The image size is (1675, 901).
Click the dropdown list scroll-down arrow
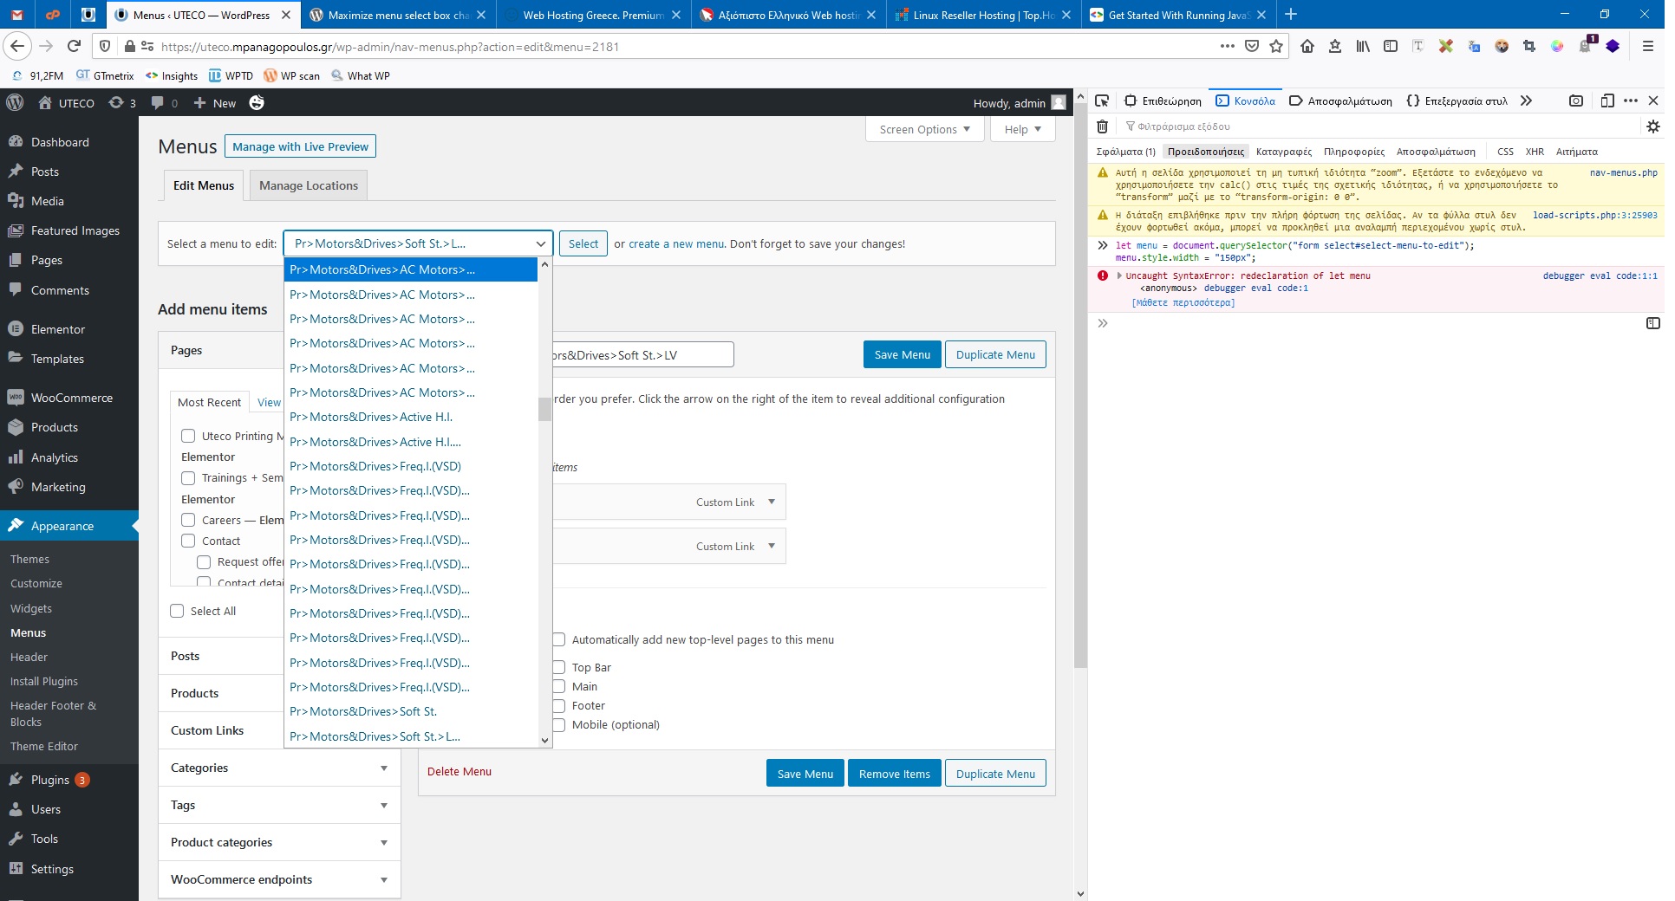[544, 740]
